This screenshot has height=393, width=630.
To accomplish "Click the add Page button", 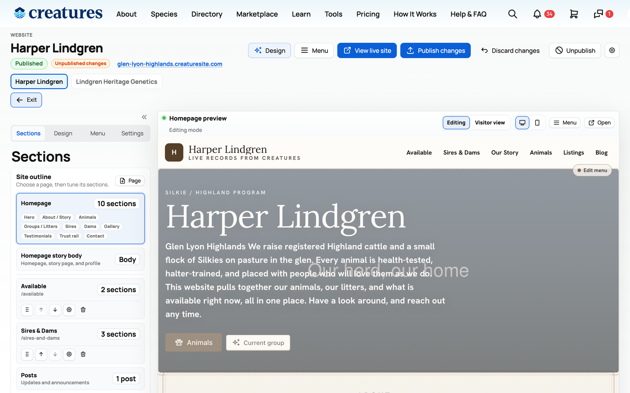I will (130, 181).
